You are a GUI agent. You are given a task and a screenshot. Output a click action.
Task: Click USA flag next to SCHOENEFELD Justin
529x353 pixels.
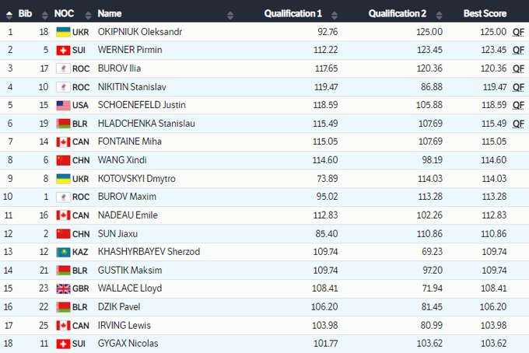(63, 105)
